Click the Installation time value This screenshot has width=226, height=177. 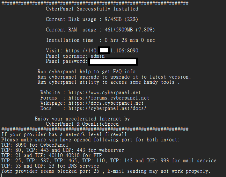(129, 40)
